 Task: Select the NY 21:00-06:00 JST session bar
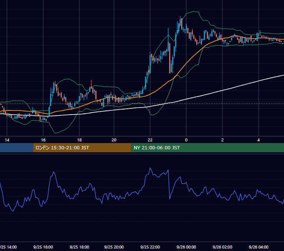pos(208,148)
